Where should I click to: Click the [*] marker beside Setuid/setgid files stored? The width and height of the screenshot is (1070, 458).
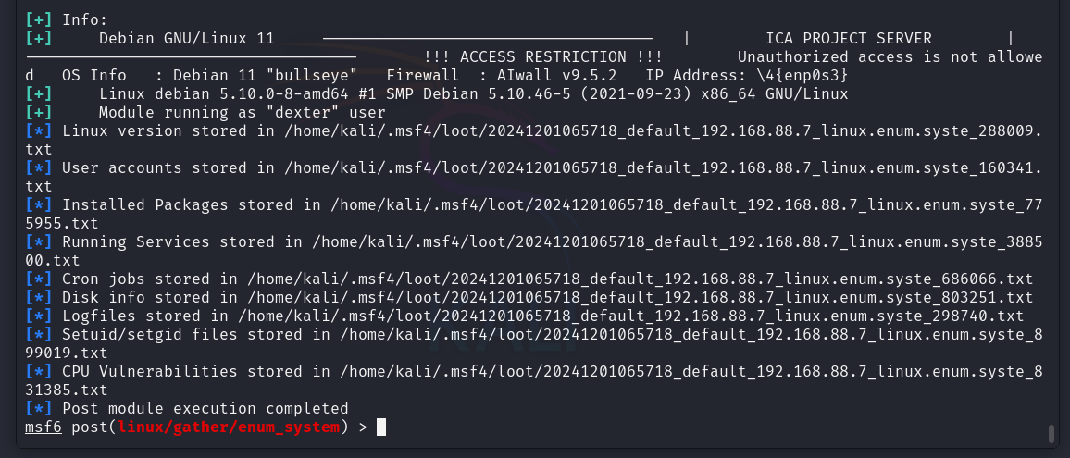[39, 334]
